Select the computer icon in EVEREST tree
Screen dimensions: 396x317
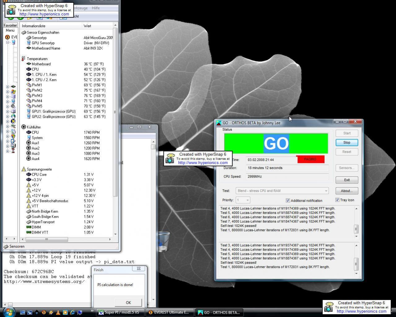coord(13,42)
